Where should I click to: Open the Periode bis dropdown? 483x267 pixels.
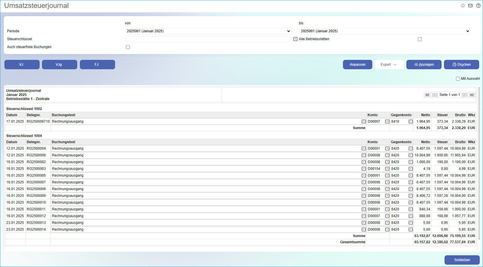[x=385, y=31]
